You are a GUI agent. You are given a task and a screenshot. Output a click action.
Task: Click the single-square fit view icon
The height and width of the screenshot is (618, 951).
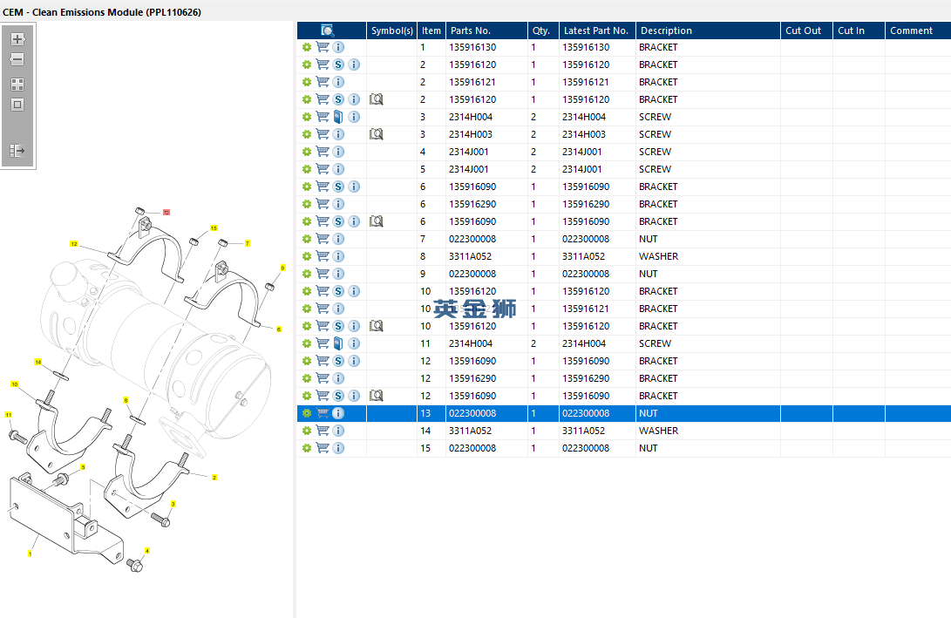[x=17, y=105]
